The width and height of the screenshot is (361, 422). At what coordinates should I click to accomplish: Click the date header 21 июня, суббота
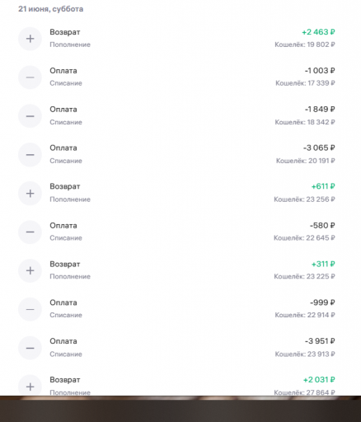(x=51, y=9)
